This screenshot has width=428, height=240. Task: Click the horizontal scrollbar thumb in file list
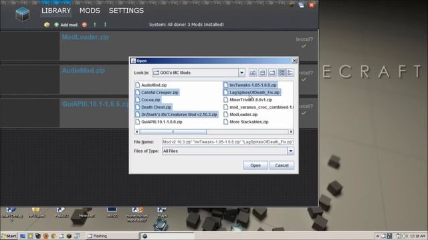tap(173, 132)
